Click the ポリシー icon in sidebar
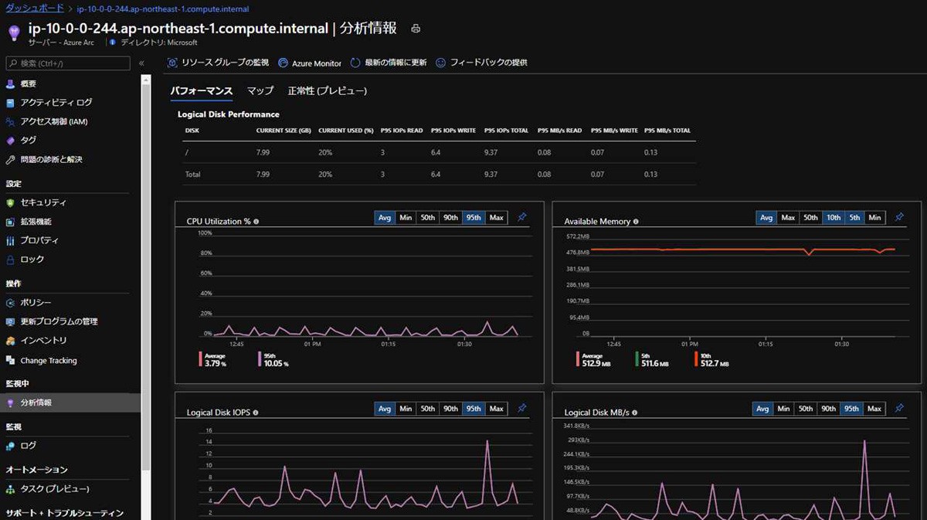 [x=11, y=303]
